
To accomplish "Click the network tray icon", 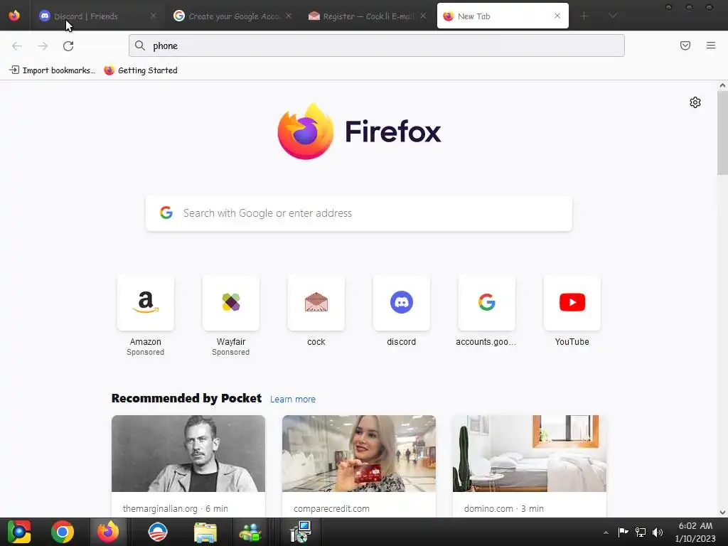I will click(641, 532).
